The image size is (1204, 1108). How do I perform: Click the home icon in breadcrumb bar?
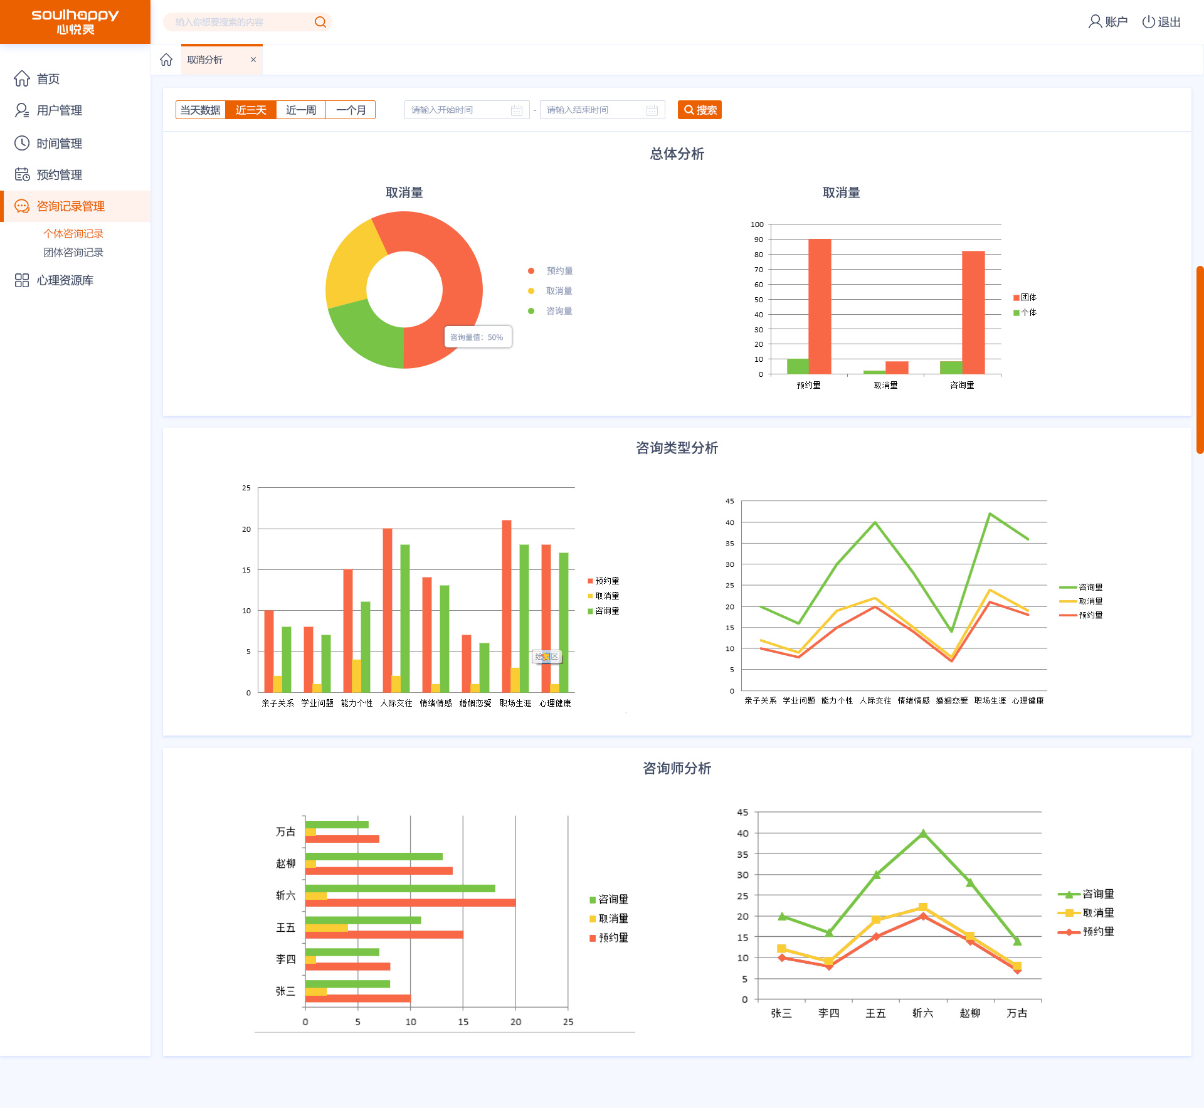(x=166, y=60)
